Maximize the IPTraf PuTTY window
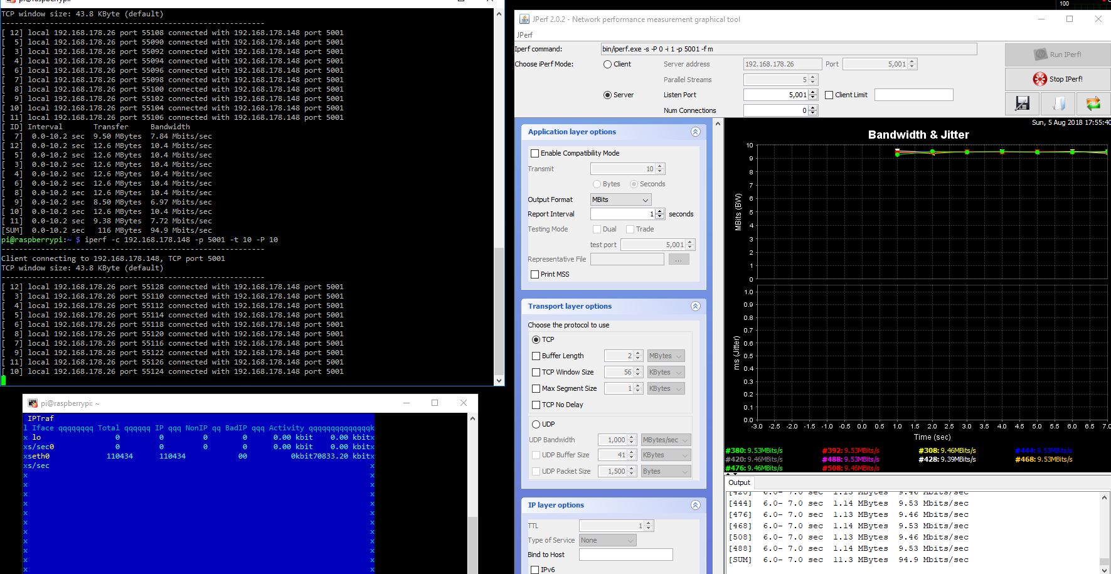1111x574 pixels. 435,403
